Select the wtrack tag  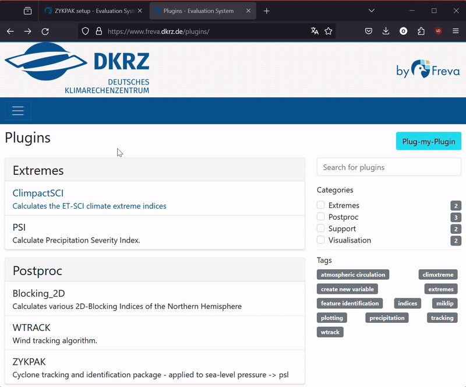tap(330, 332)
